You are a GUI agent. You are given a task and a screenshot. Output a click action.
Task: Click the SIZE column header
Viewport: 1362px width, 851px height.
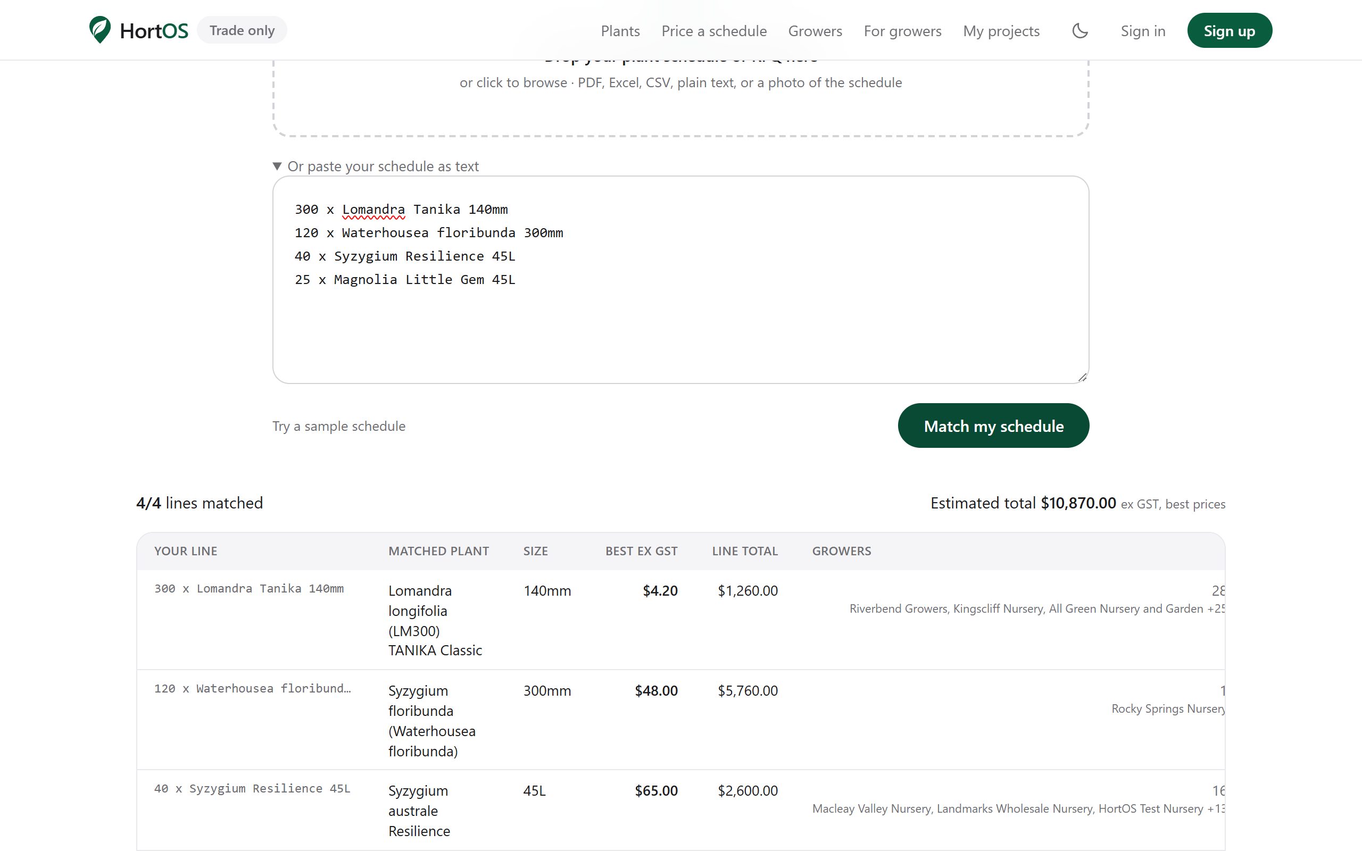tap(535, 551)
